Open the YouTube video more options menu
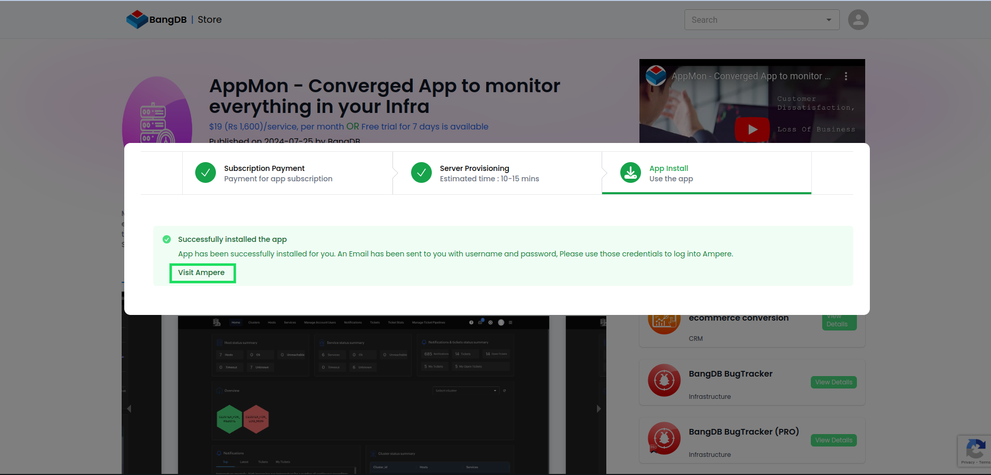991x475 pixels. click(x=846, y=76)
